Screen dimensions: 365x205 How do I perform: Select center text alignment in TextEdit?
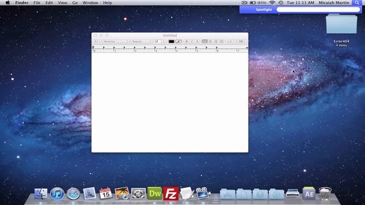point(210,42)
